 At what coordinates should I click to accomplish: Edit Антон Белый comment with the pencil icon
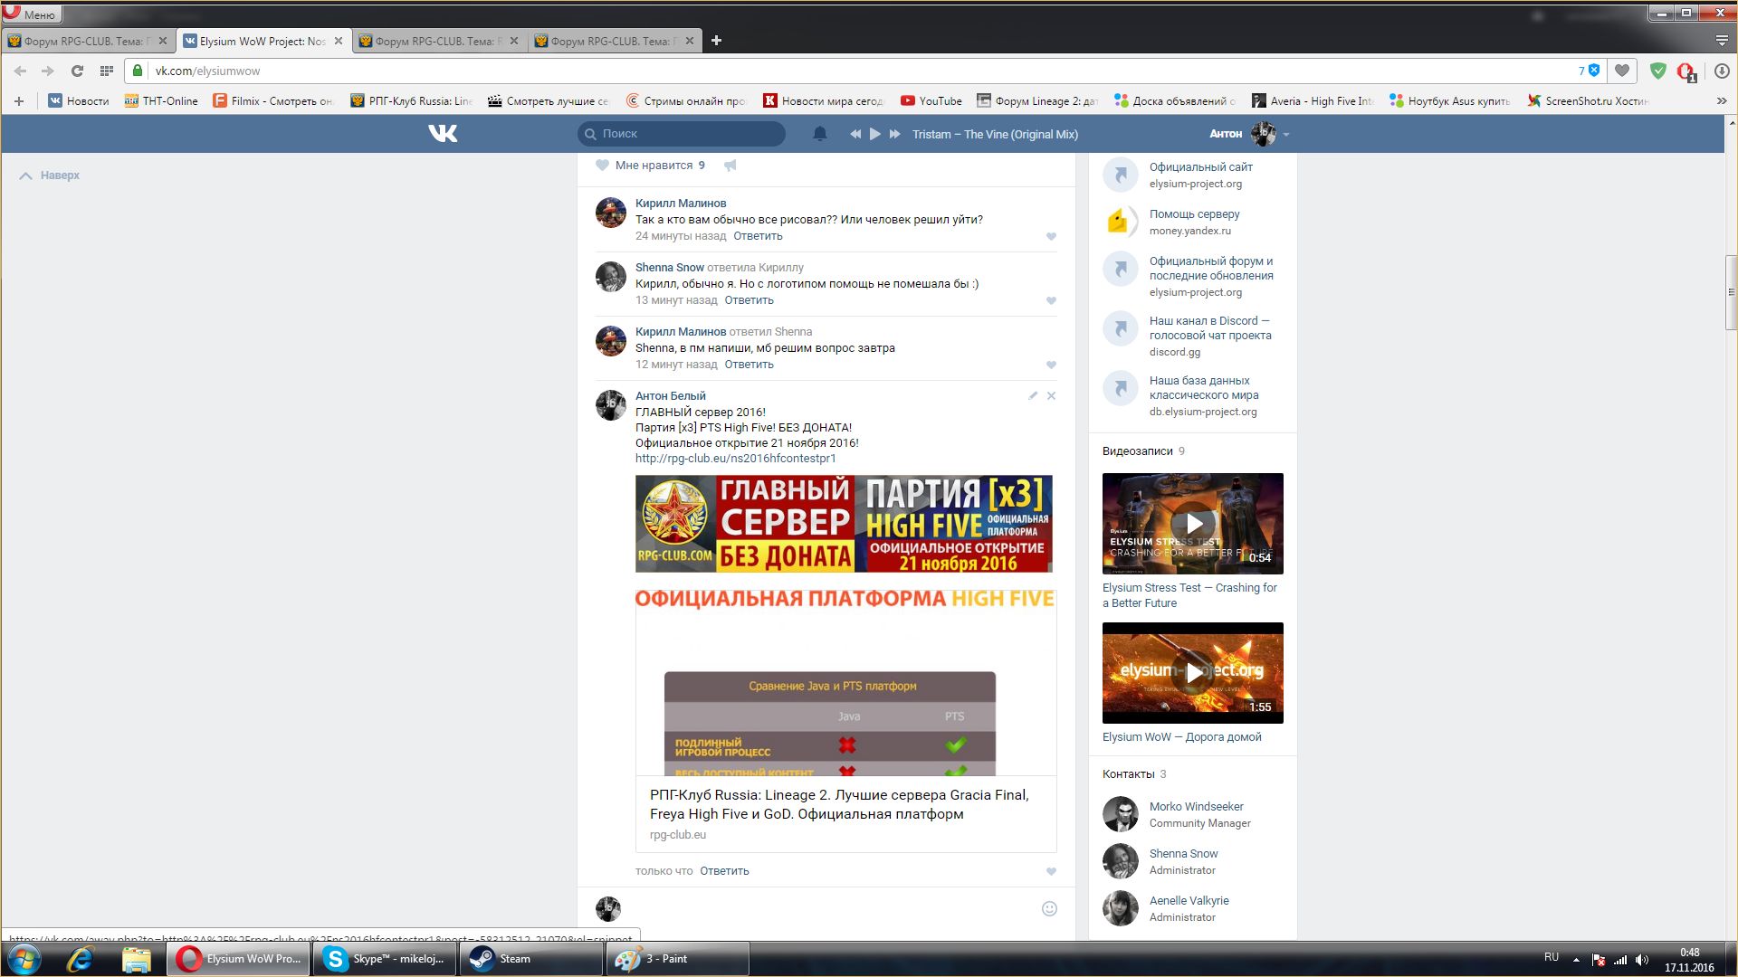click(x=1033, y=396)
